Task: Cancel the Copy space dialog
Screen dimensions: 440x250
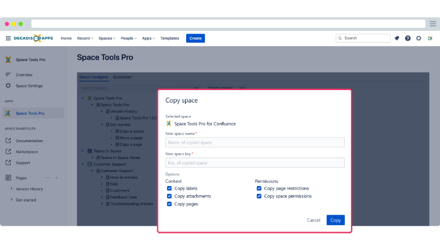Action: click(x=314, y=220)
